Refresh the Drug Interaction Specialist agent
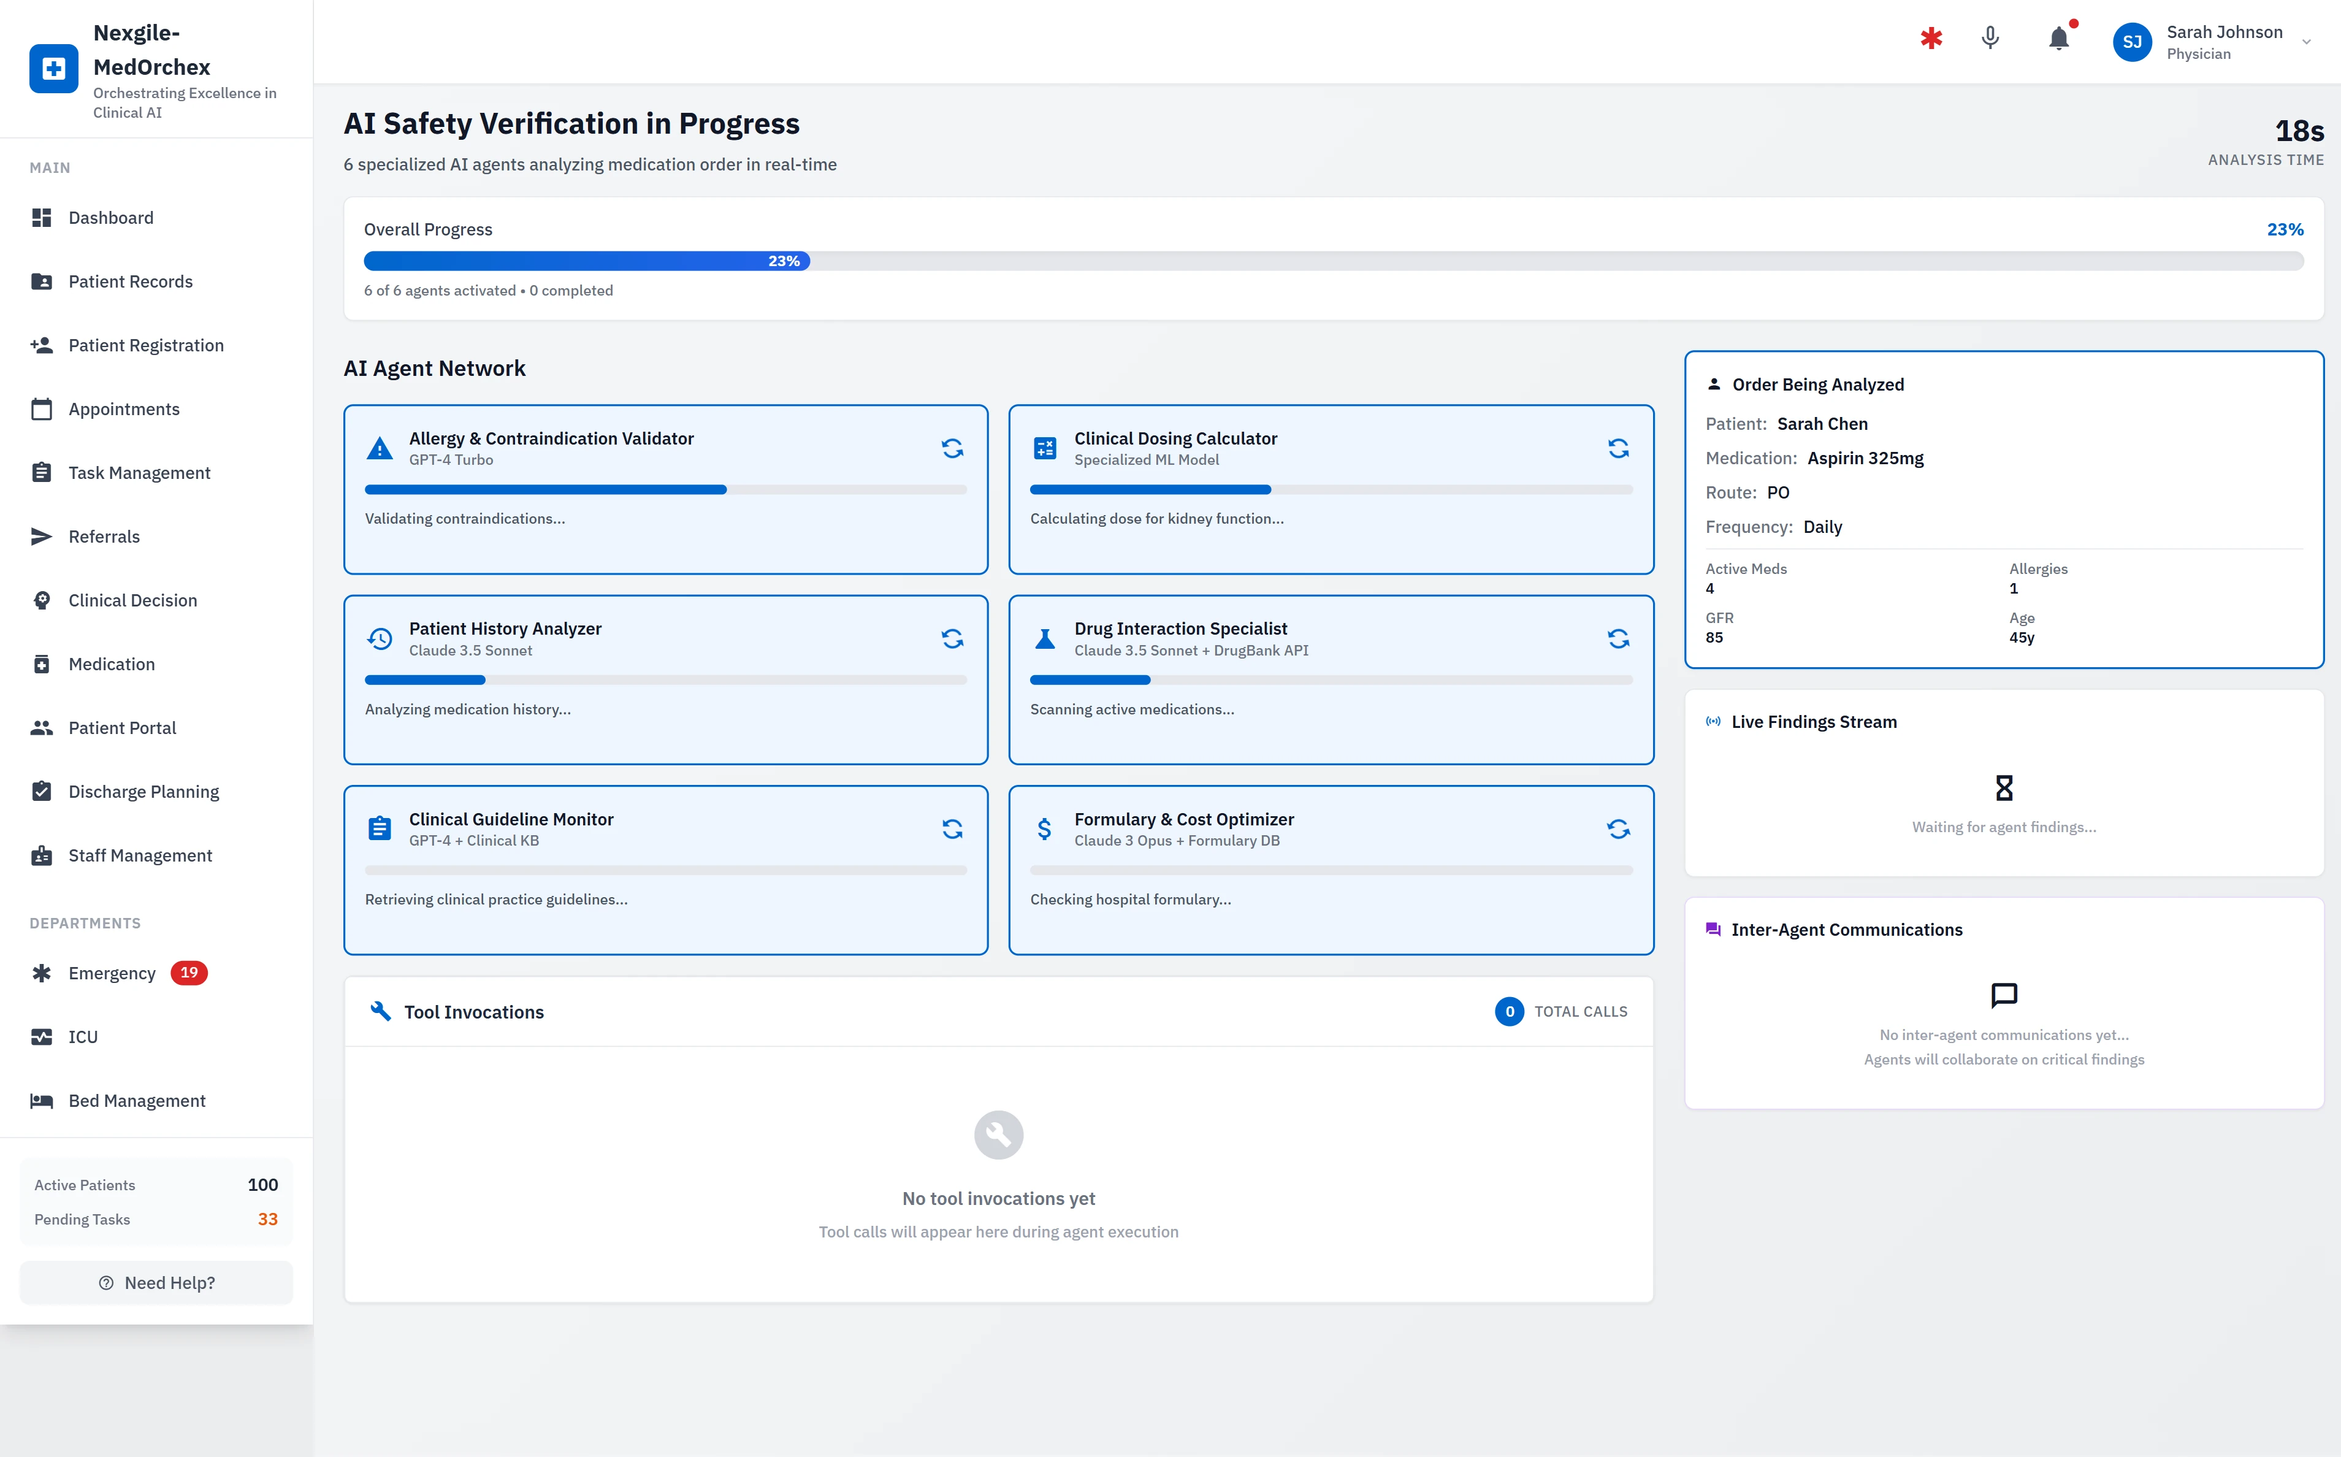The height and width of the screenshot is (1457, 2341). (1617, 638)
